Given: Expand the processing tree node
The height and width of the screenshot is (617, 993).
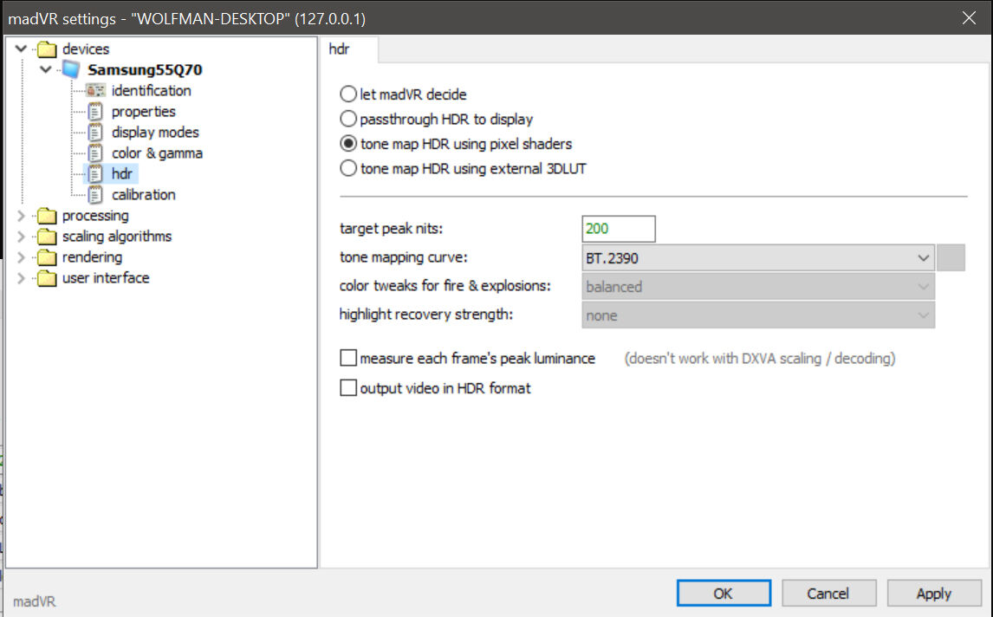Looking at the screenshot, I should (x=21, y=216).
